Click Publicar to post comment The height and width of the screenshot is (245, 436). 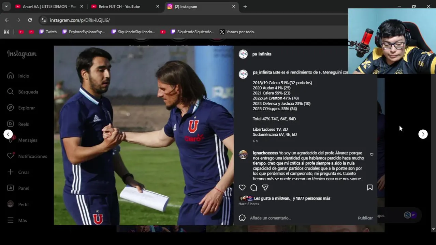tap(365, 218)
